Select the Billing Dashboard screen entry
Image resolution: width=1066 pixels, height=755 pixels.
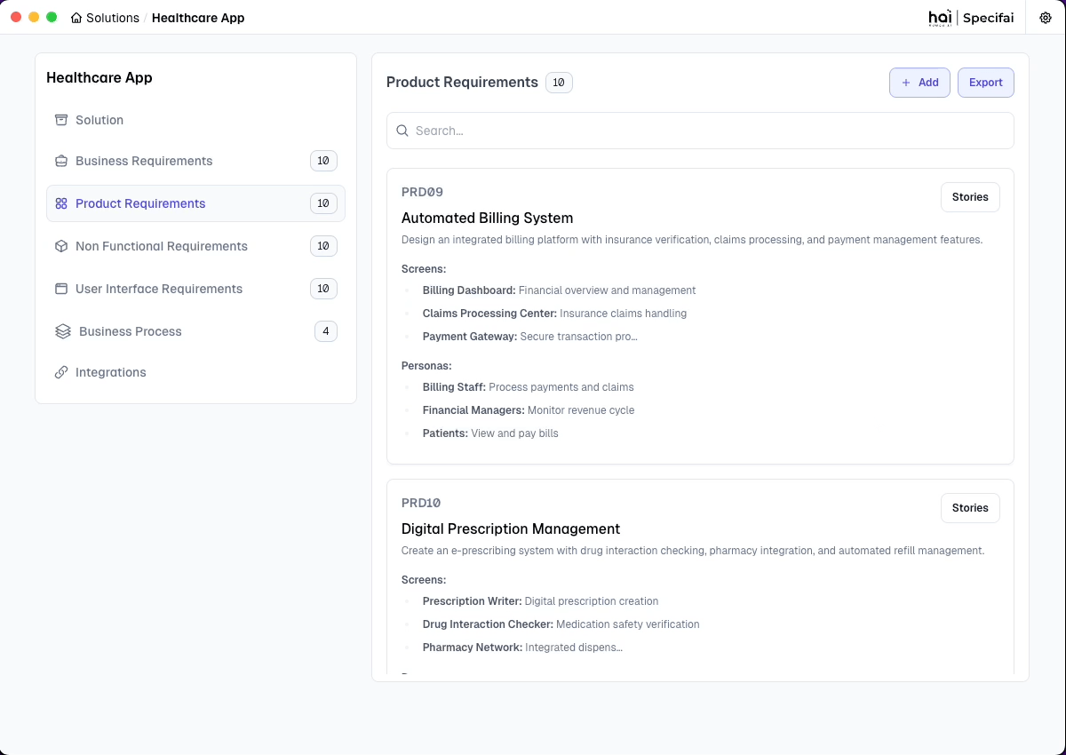pyautogui.click(x=559, y=290)
